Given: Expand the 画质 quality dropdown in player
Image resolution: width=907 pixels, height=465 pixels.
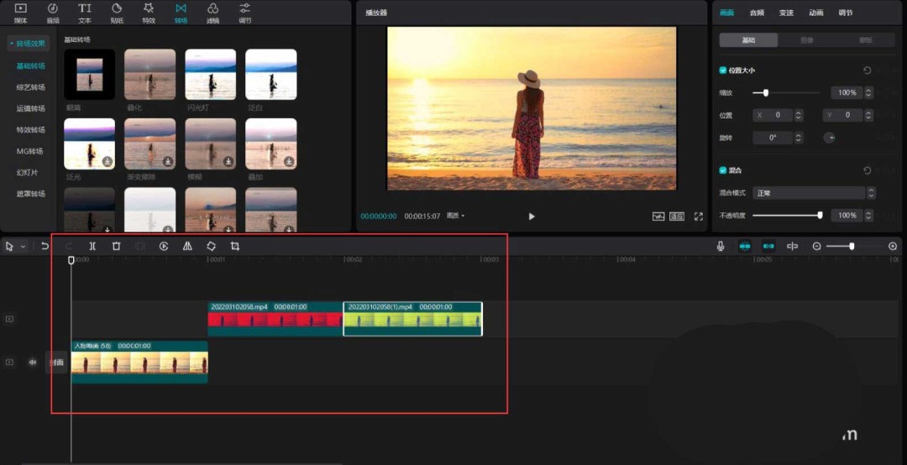Looking at the screenshot, I should tap(456, 216).
